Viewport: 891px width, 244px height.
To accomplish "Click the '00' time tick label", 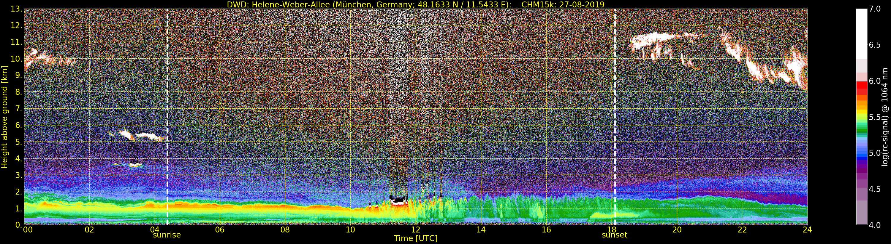I will coord(28,229).
